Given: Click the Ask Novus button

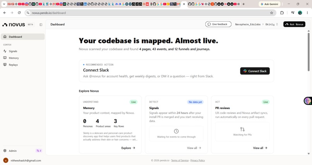Looking at the screenshot, I should tap(294, 24).
